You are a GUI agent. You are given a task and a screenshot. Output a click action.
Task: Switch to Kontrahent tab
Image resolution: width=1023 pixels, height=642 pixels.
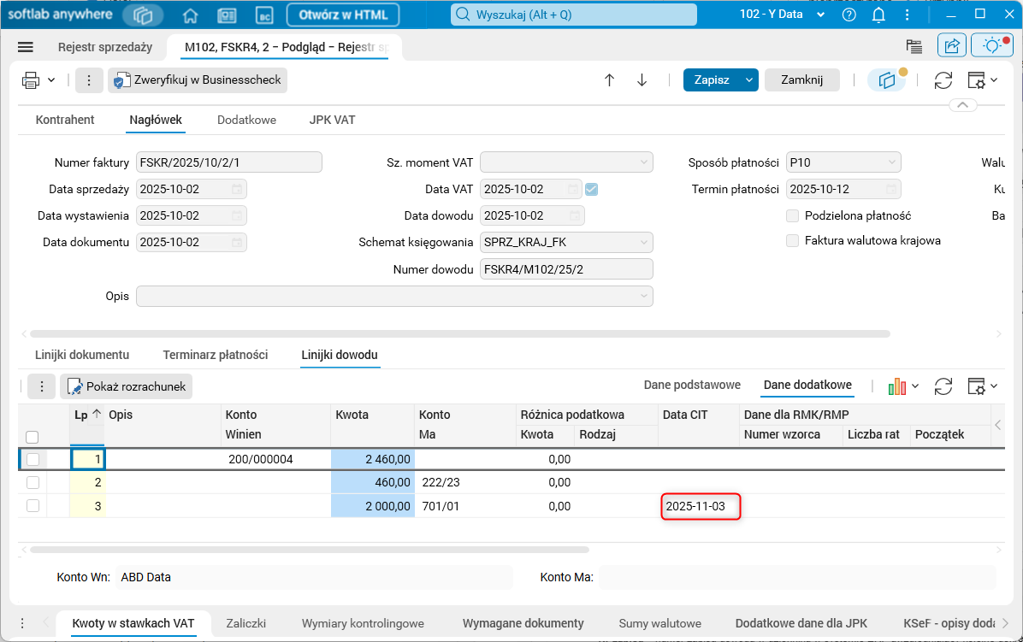tap(65, 120)
